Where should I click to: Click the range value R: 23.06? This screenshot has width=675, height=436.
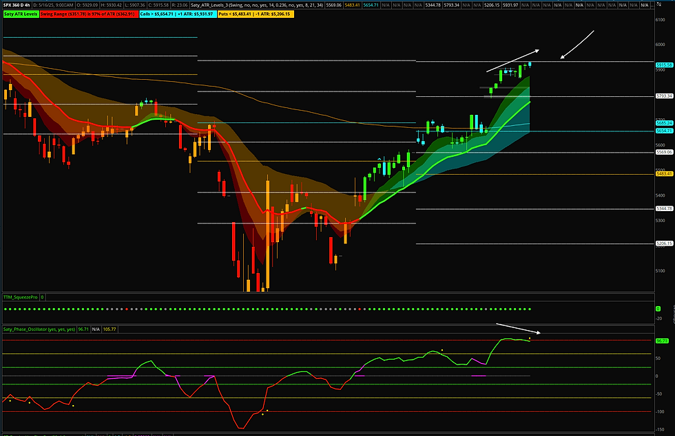pyautogui.click(x=179, y=6)
